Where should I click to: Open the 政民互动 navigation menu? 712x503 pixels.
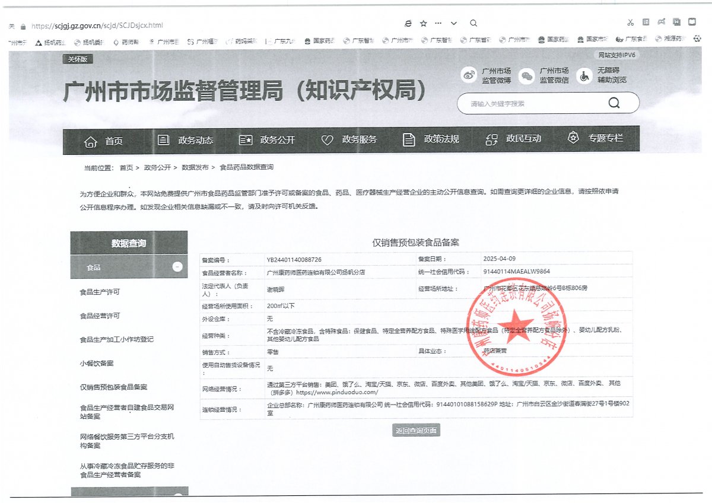523,139
